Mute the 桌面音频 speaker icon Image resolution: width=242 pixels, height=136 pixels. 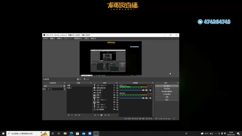[147, 98]
